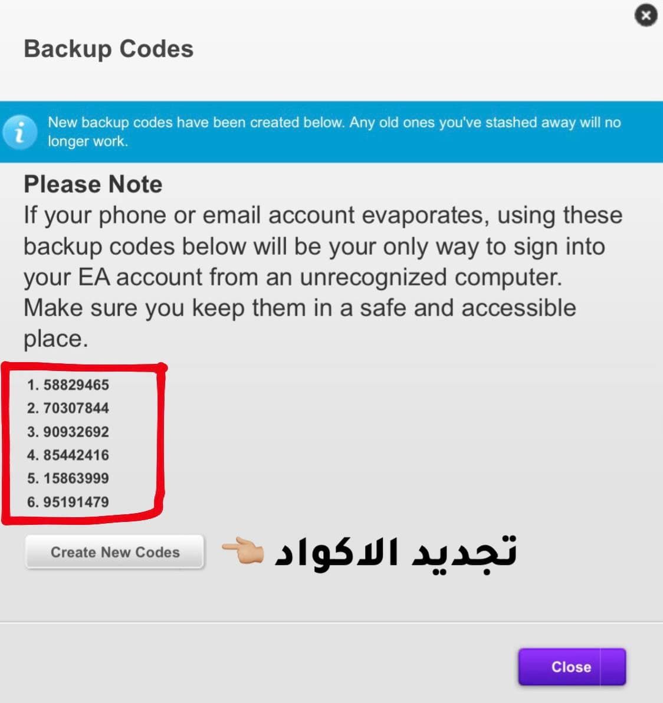This screenshot has height=703, width=663.
Task: Select backup code 70307844
Action: click(x=76, y=408)
